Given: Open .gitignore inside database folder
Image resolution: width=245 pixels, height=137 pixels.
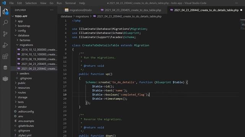Looking at the screenshot, I should coord(26,78).
